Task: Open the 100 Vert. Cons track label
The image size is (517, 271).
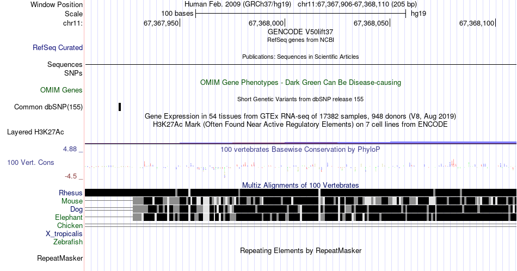Action: (30, 162)
